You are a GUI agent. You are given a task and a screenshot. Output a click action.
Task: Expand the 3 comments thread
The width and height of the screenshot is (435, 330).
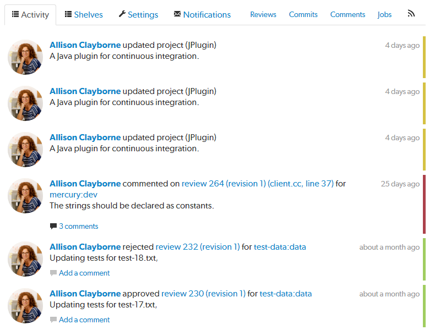79,226
